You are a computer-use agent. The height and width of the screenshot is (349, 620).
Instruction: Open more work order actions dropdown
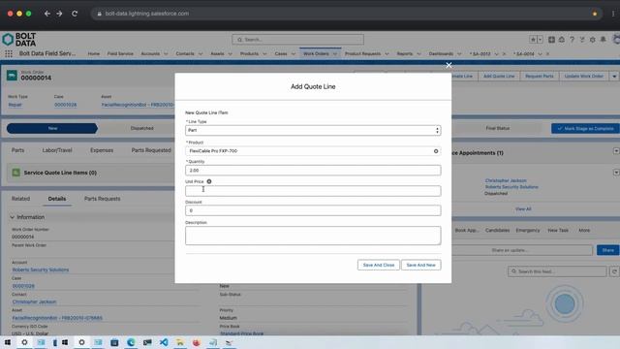pos(614,76)
